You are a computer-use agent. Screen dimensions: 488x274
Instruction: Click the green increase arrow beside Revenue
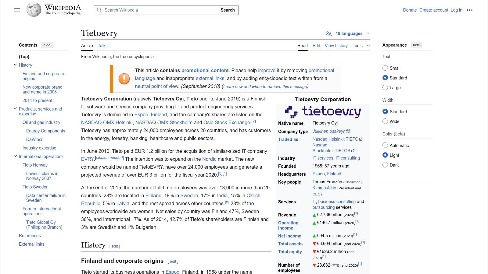coord(314,215)
